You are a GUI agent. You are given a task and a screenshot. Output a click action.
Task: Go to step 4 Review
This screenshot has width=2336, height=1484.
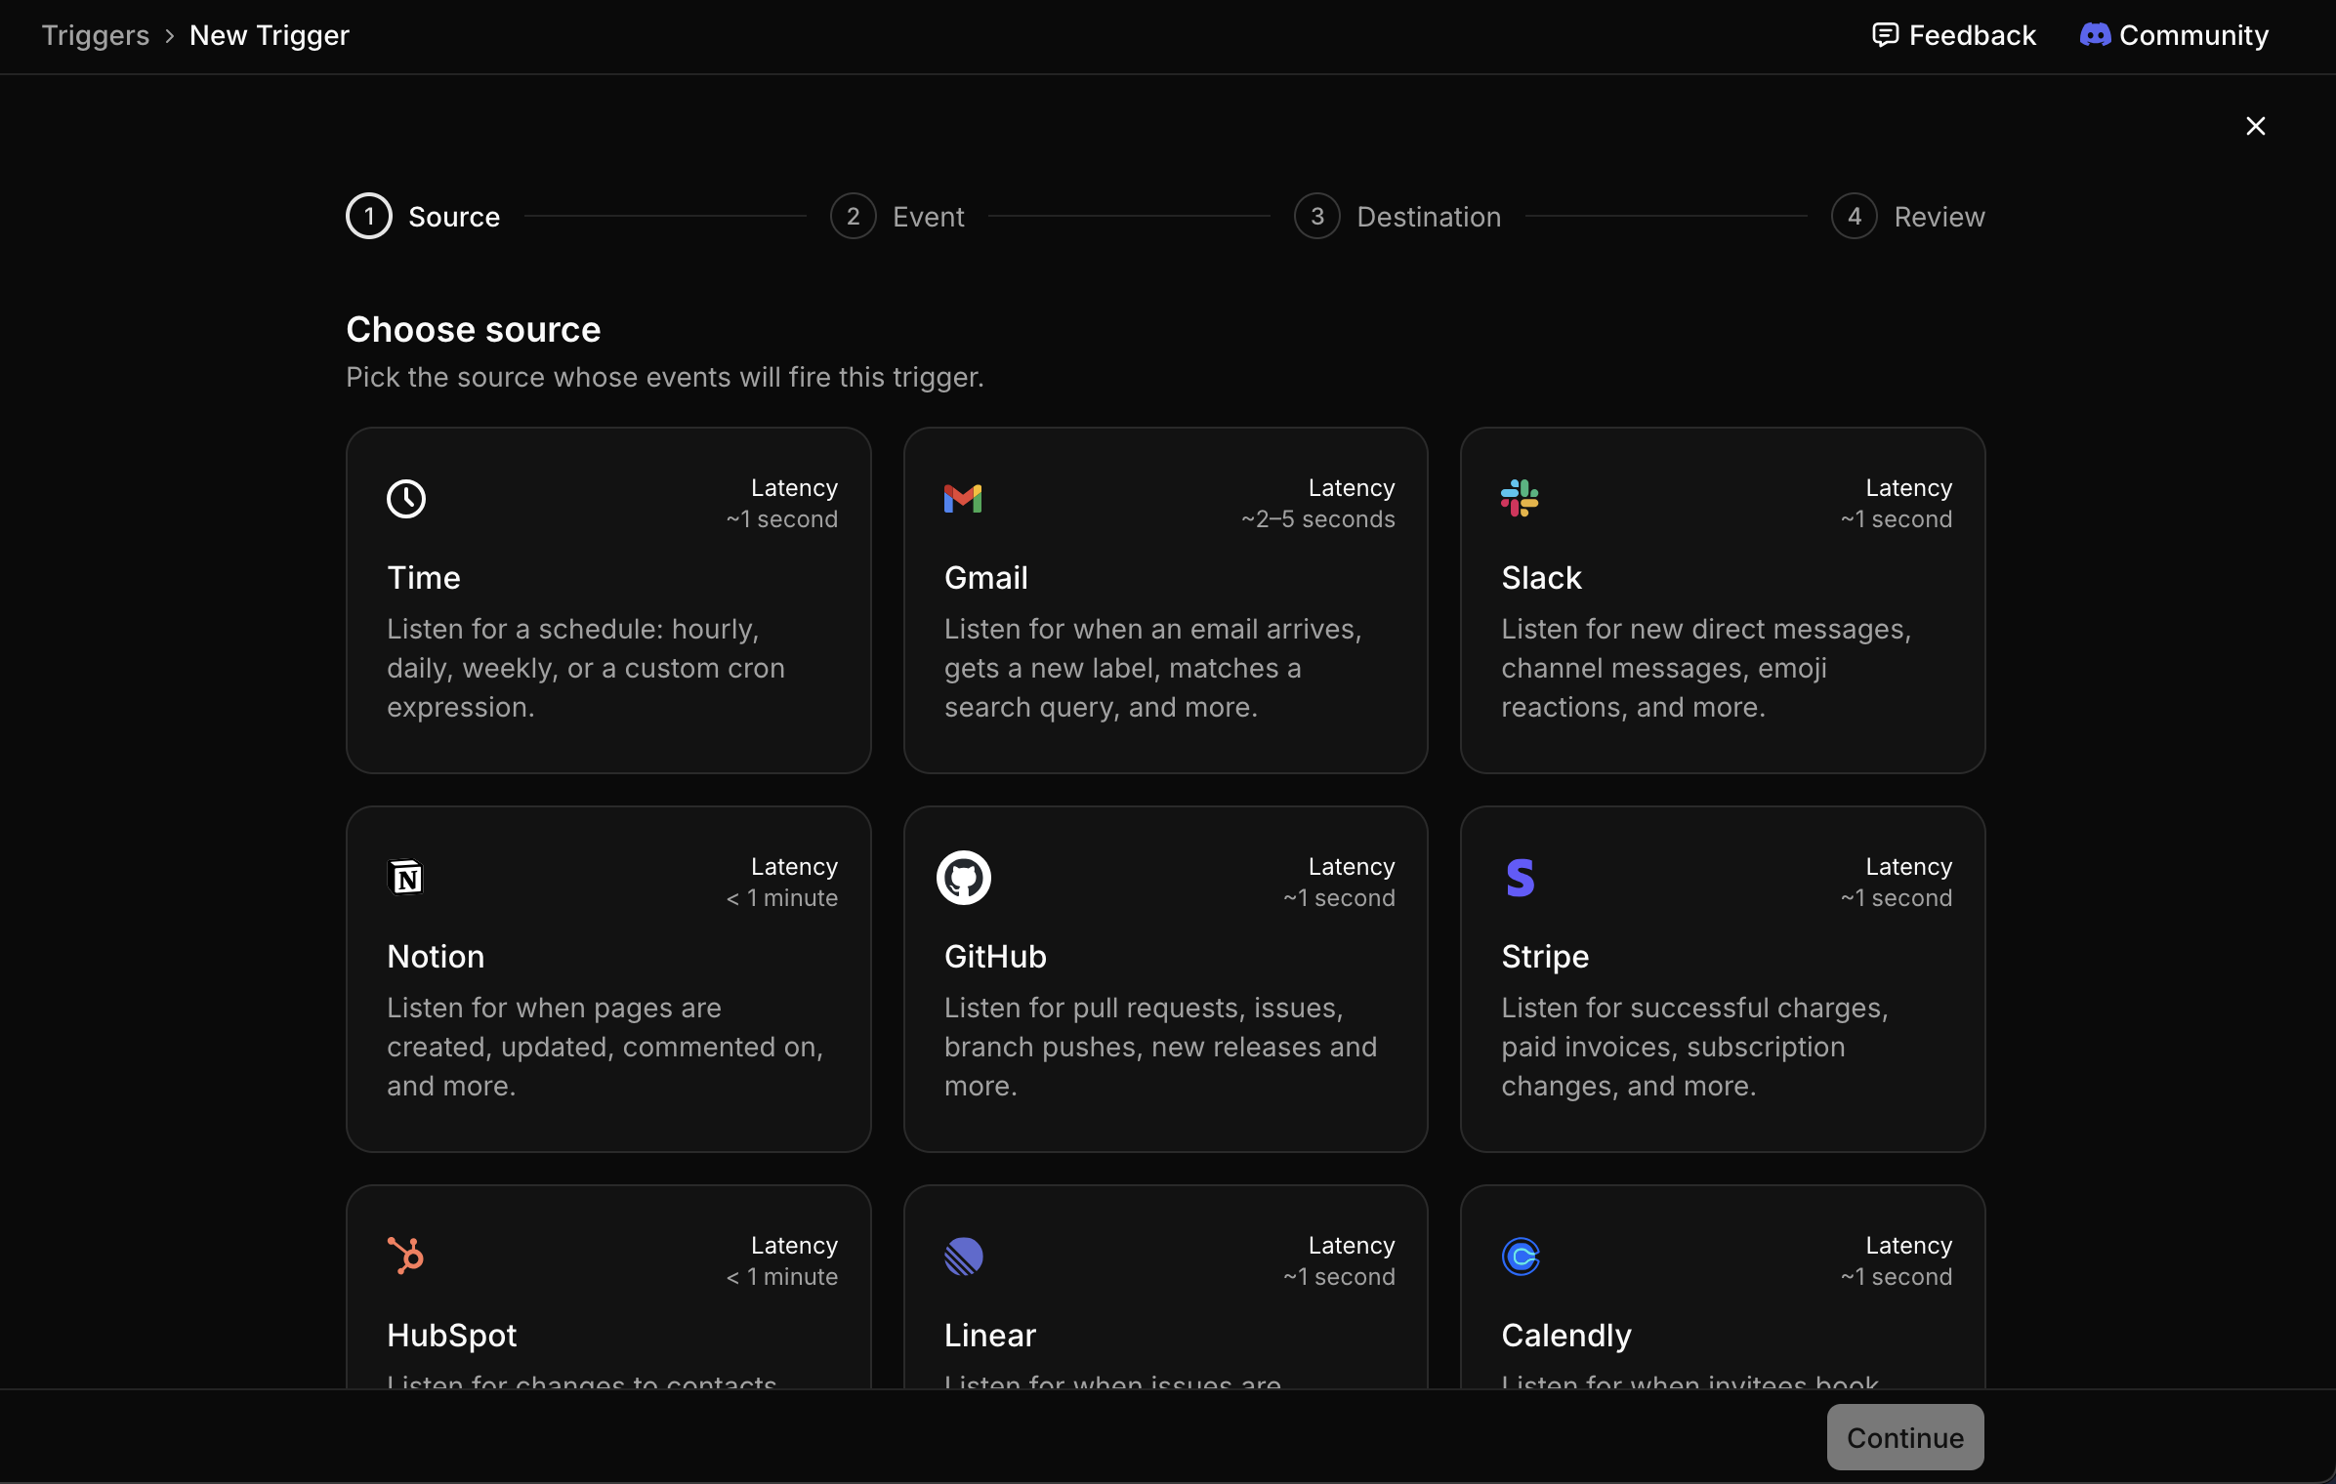(x=1908, y=217)
